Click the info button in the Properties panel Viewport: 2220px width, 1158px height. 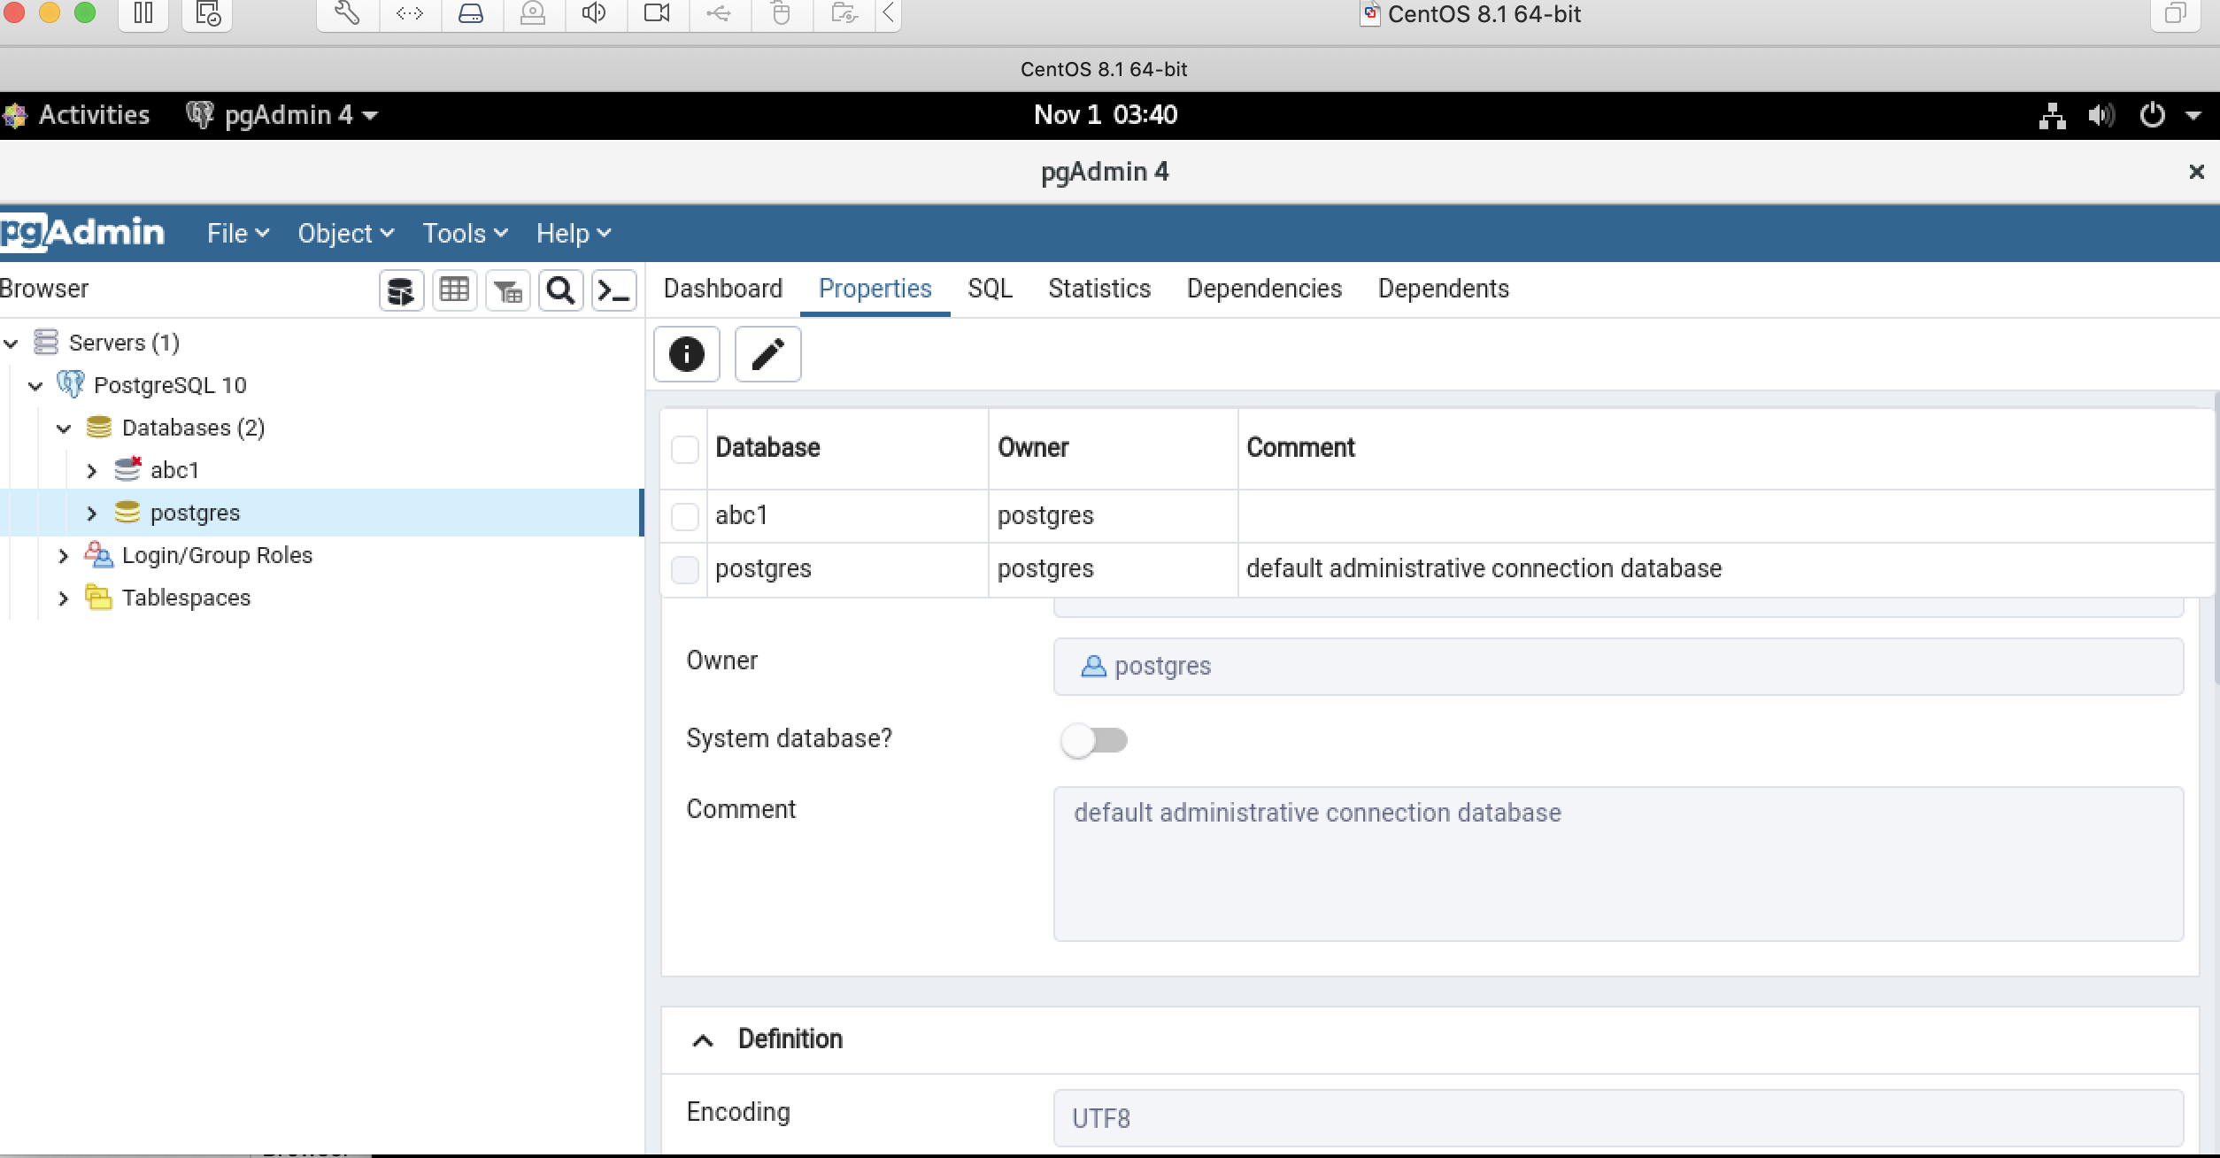coord(686,354)
